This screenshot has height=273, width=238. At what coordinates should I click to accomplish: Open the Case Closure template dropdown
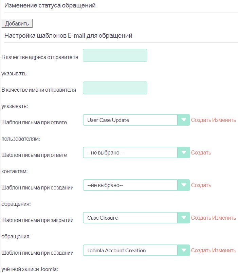136,218
